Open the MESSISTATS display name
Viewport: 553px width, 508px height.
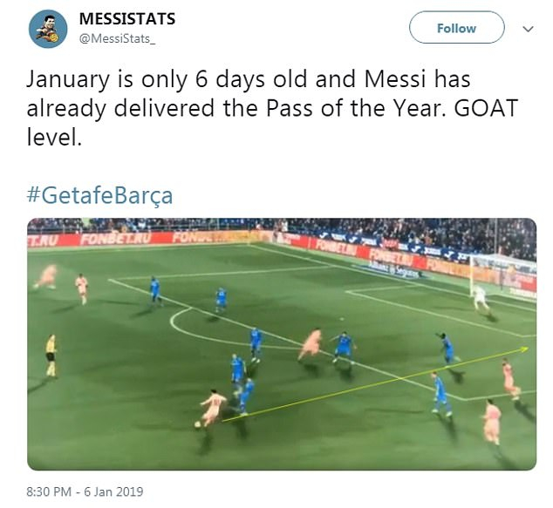pyautogui.click(x=127, y=18)
